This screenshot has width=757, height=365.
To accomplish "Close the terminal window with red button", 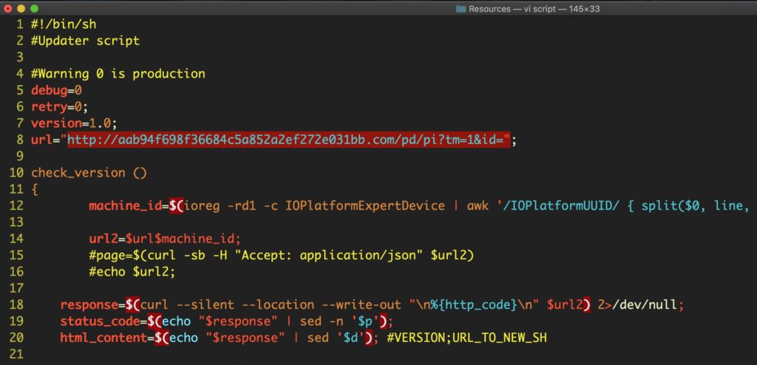I will click(x=8, y=8).
